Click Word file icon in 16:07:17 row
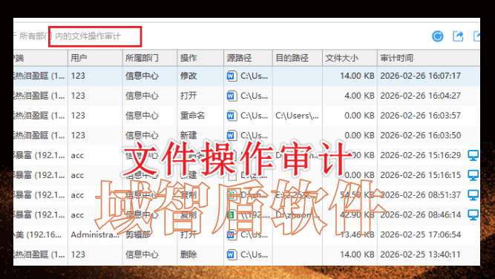 232,76
